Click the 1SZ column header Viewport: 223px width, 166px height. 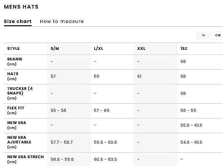[x=184, y=49]
